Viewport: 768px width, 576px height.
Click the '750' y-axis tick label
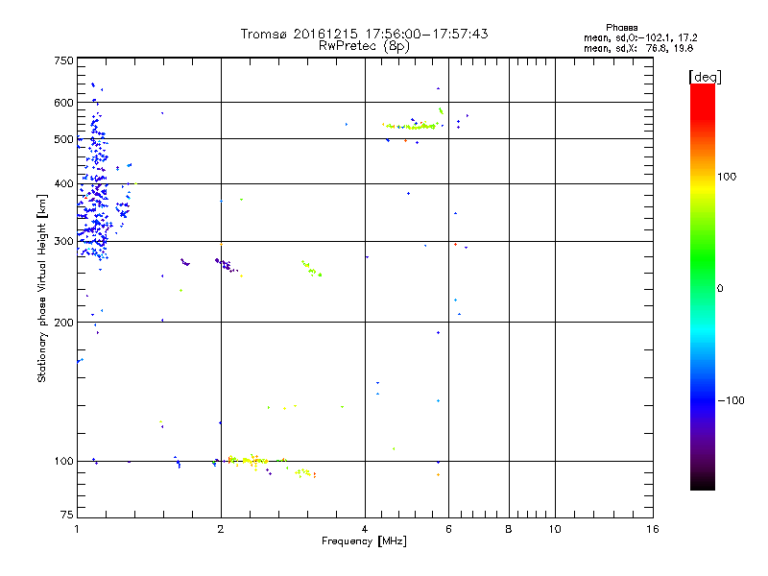(63, 60)
